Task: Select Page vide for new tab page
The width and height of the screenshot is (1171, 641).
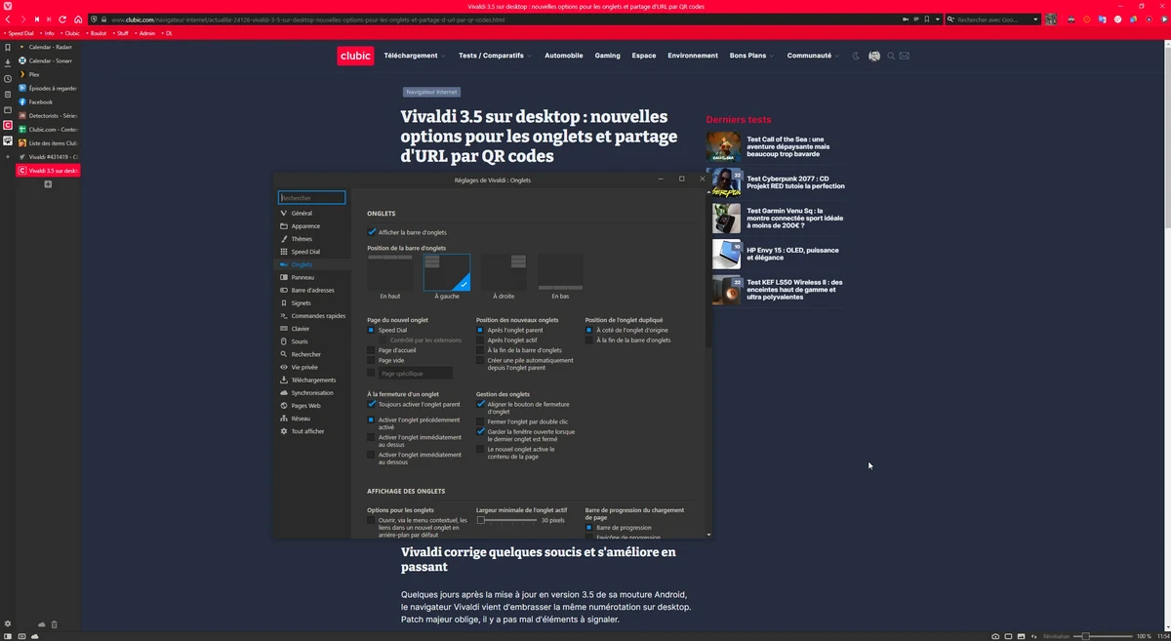Action: (371, 360)
